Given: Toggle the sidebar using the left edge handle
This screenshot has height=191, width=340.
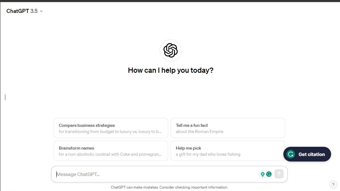Looking at the screenshot, I should click(x=5, y=97).
